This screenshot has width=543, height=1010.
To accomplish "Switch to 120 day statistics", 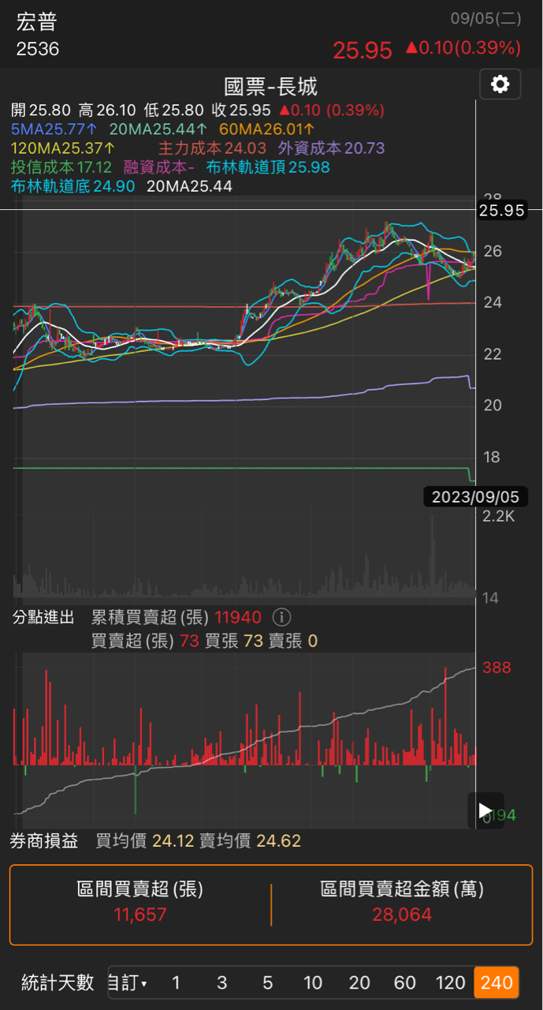I will [451, 983].
